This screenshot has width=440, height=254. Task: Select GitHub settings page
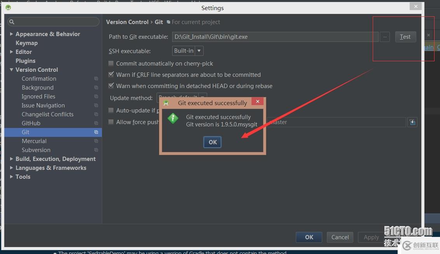[31, 123]
